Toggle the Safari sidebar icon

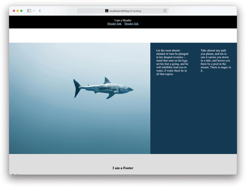point(29,11)
